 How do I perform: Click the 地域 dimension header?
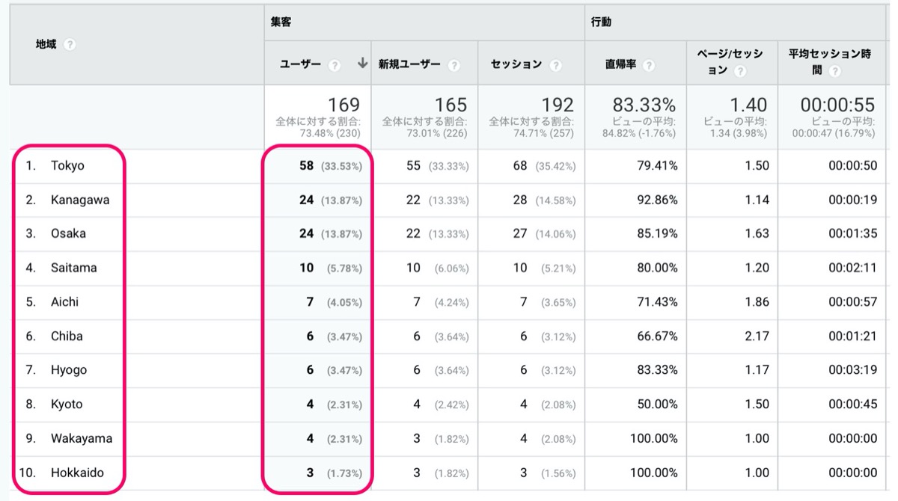click(x=46, y=44)
